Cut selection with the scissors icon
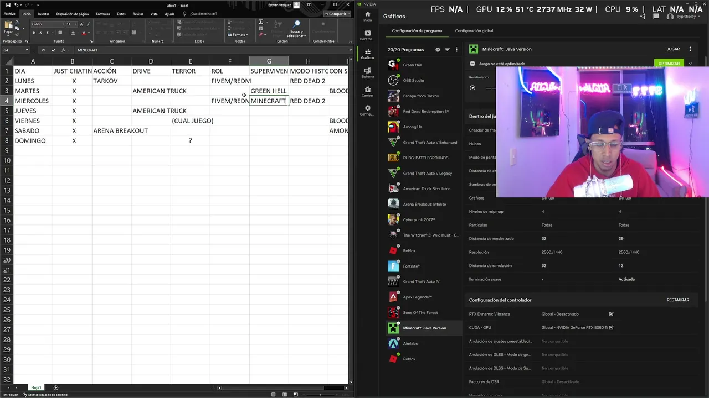 click(x=17, y=22)
